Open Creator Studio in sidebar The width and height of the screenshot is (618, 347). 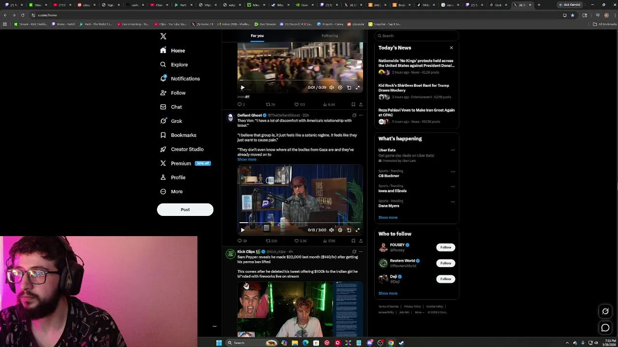coord(182,149)
